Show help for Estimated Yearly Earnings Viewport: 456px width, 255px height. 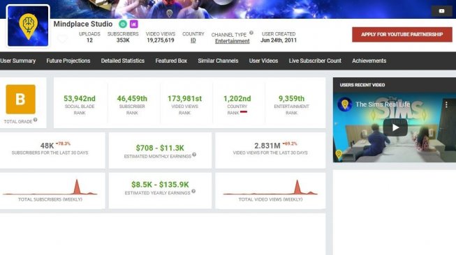coord(193,191)
